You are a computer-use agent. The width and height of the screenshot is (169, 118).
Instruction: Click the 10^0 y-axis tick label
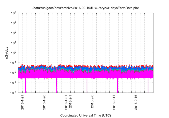14,53
